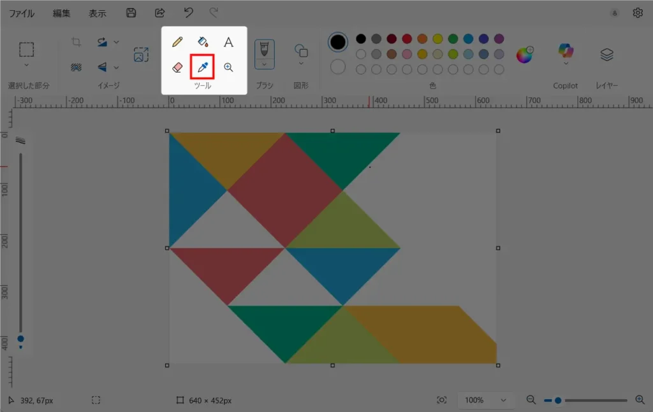Image resolution: width=653 pixels, height=412 pixels.
Task: Click the Share icon in title bar
Action: coord(160,13)
